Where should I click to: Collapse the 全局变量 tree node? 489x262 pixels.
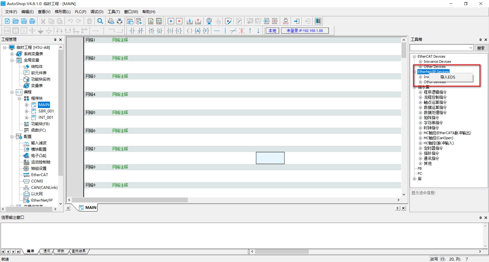coord(12,60)
